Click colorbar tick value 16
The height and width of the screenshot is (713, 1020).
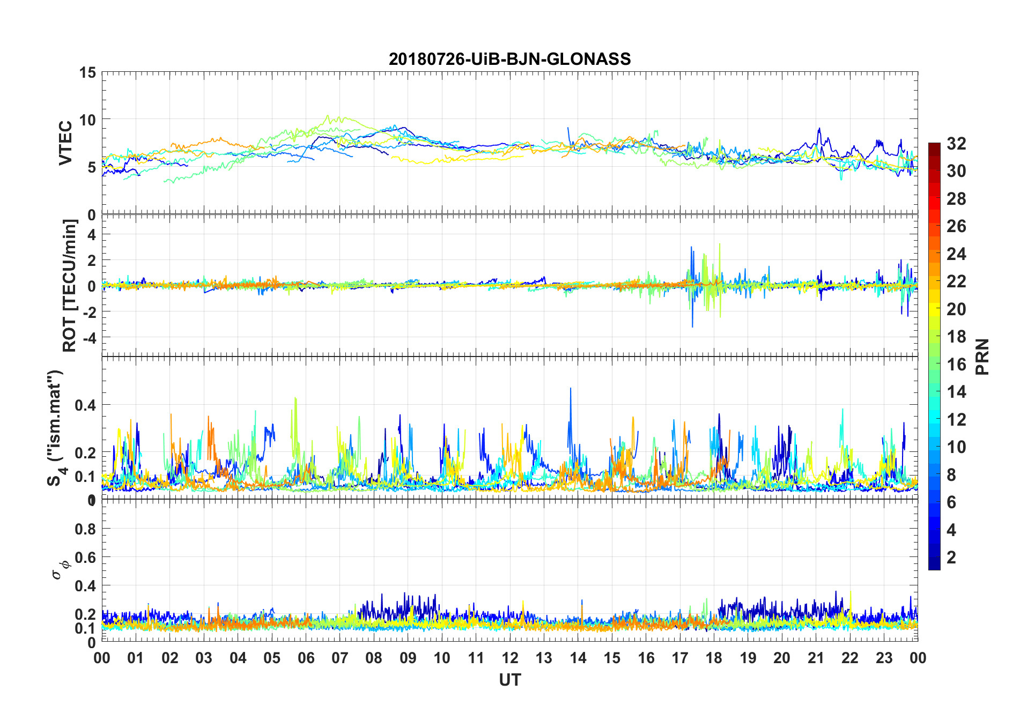[x=956, y=365]
